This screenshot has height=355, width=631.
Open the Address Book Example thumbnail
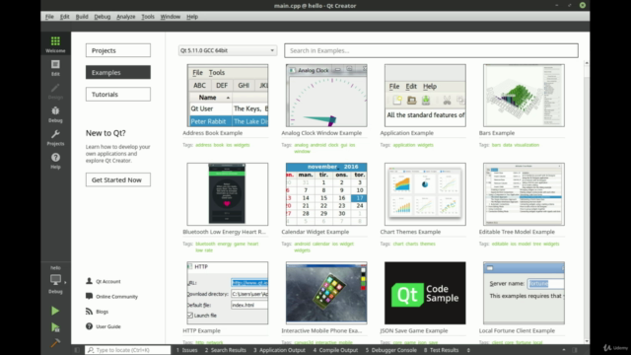228,96
